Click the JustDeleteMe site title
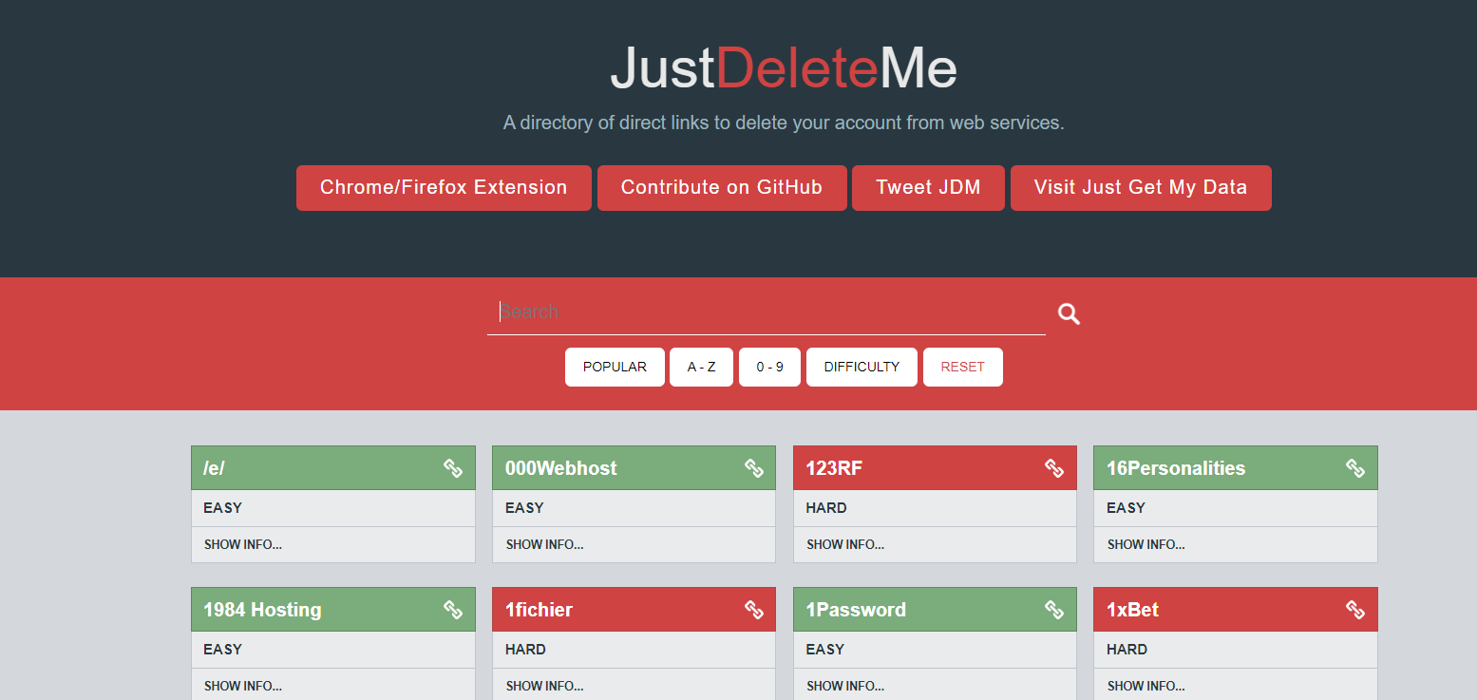This screenshot has height=700, width=1477. pyautogui.click(x=784, y=68)
